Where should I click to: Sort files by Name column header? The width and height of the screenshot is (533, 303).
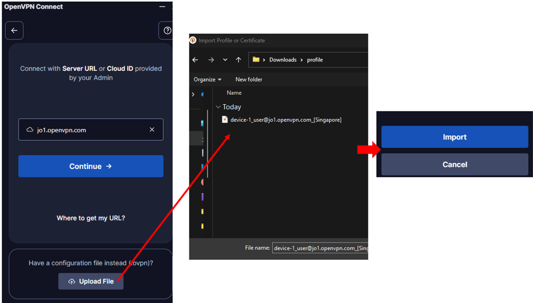click(234, 93)
